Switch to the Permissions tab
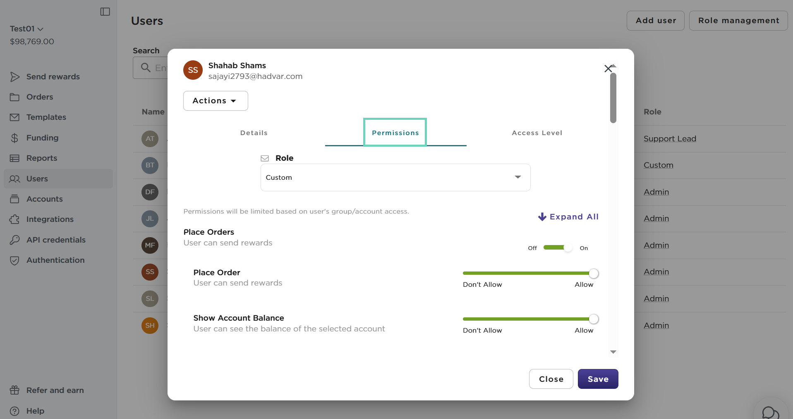Viewport: 793px width, 419px height. click(x=395, y=133)
